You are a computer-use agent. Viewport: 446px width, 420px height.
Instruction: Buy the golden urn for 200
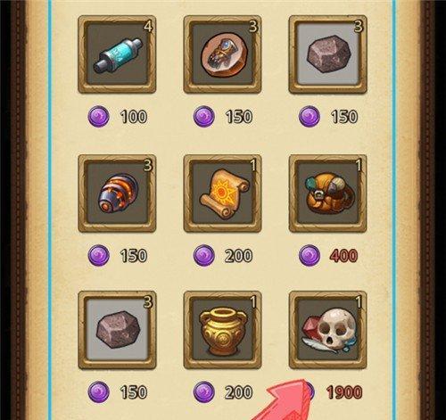[x=238, y=392]
